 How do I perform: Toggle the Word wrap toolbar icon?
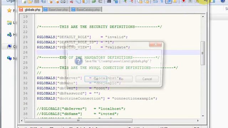[155, 1]
